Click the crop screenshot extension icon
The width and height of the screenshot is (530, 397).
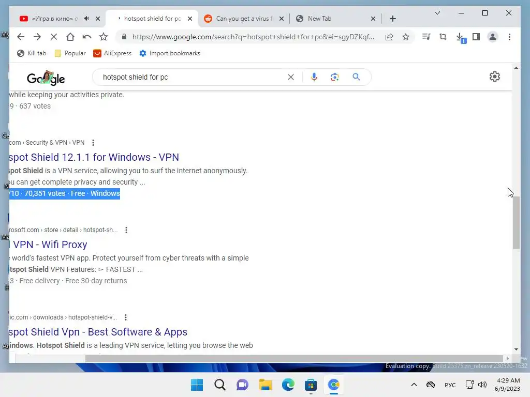click(x=443, y=37)
